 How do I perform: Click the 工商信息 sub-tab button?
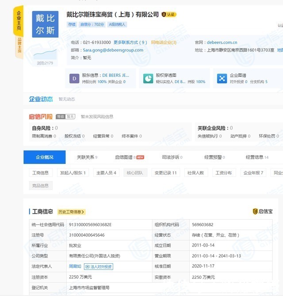(x=41, y=173)
